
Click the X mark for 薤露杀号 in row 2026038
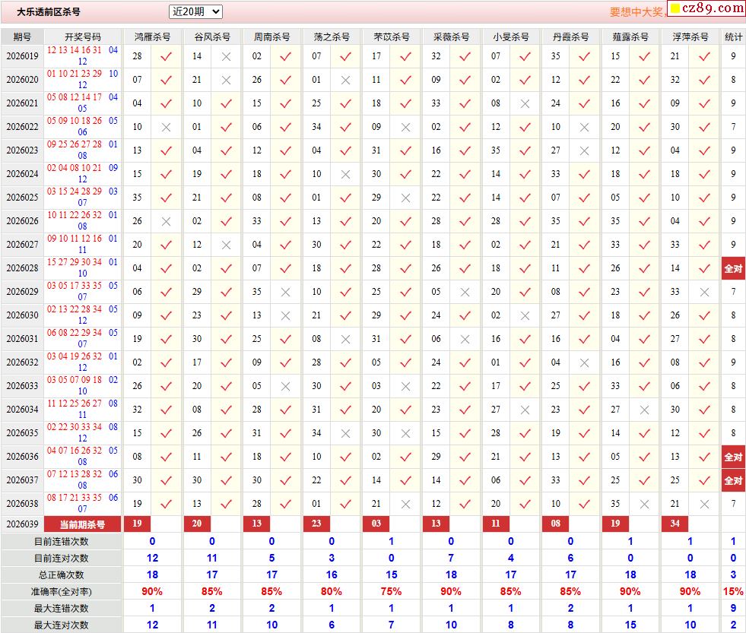tap(645, 504)
